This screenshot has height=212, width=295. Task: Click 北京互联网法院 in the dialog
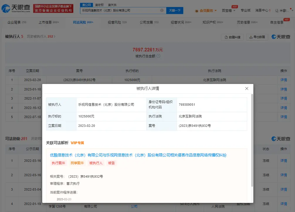coord(190,116)
